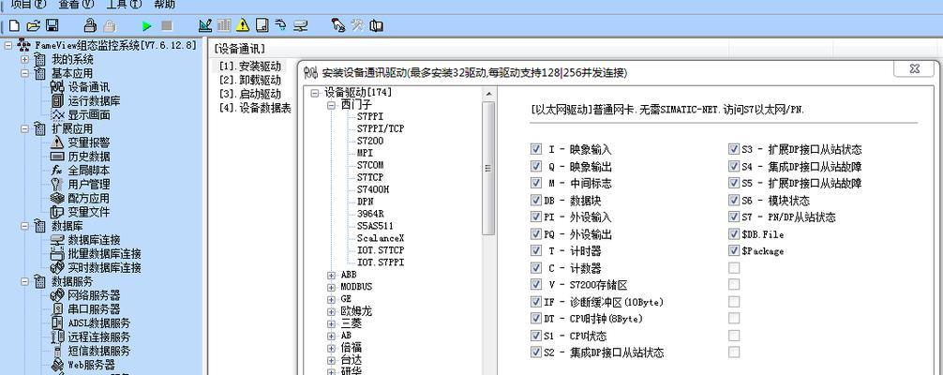Image resolution: width=943 pixels, height=375 pixels.
Task: Select 网络服务器 in the tree
Action: [x=94, y=295]
